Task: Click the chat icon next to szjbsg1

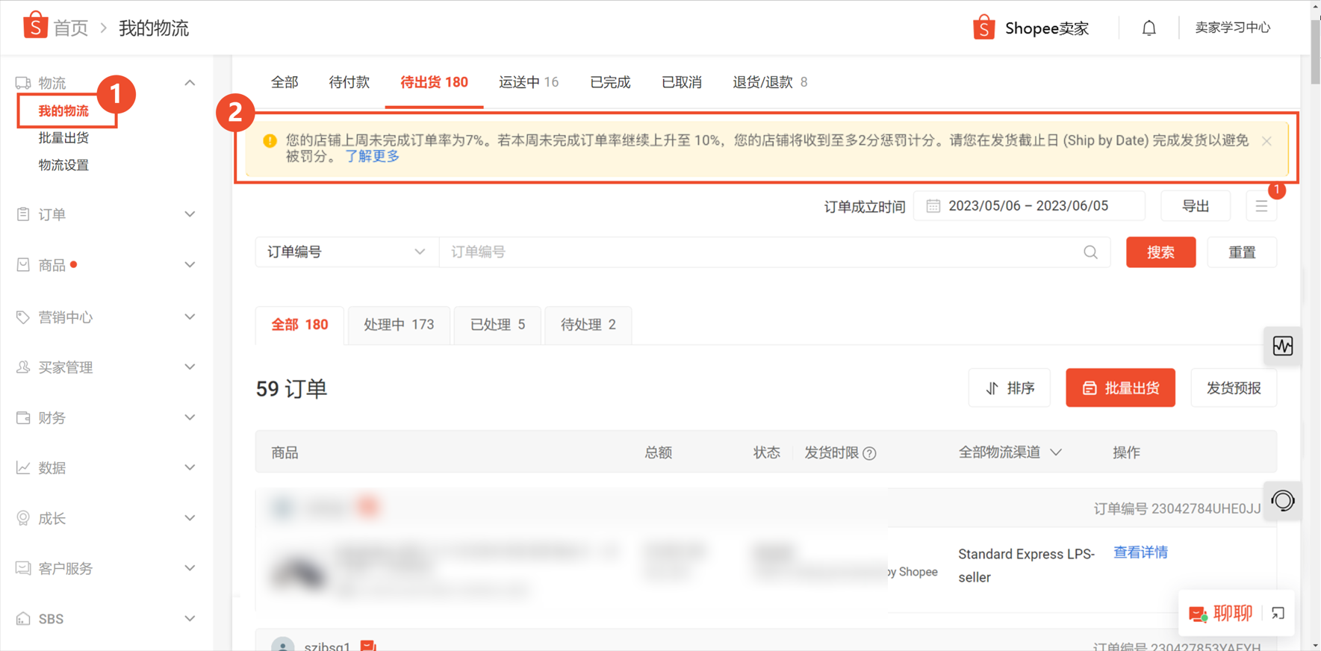Action: 368,647
